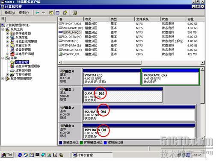Screen dimensions: 219x164
Task: Click the CDFS file system cell
Action: [139, 54]
